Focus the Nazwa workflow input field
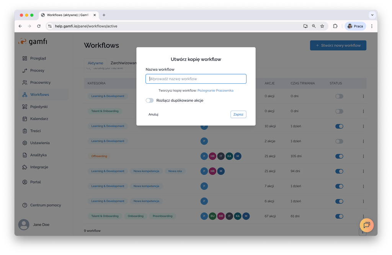The width and height of the screenshot is (392, 255). click(x=196, y=79)
